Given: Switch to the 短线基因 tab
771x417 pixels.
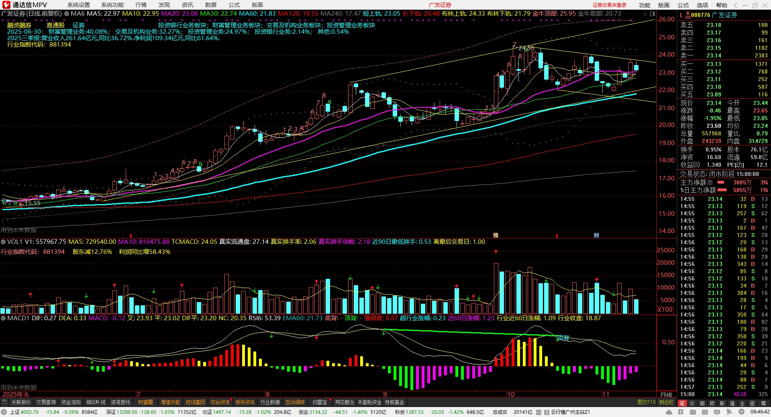Looking at the screenshot, I should [x=195, y=402].
